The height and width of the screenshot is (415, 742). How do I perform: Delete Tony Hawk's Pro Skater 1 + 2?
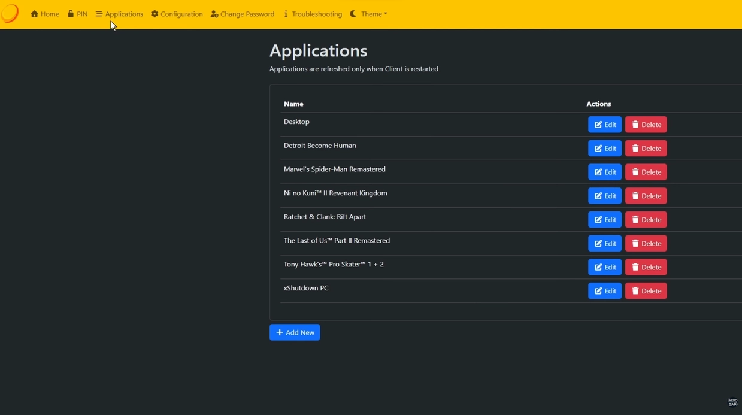pyautogui.click(x=646, y=267)
